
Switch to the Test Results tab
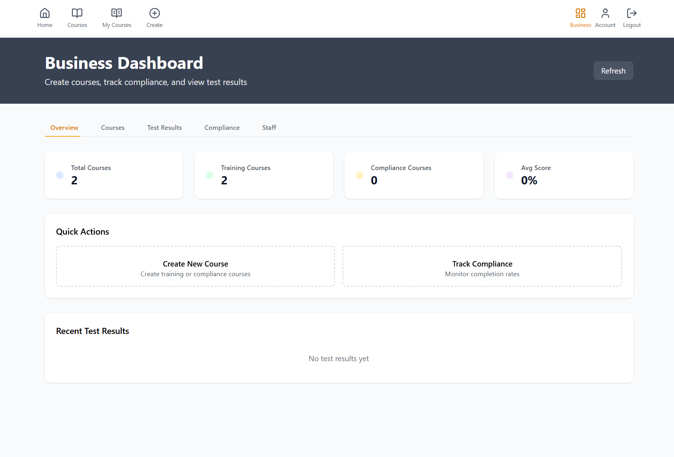164,128
